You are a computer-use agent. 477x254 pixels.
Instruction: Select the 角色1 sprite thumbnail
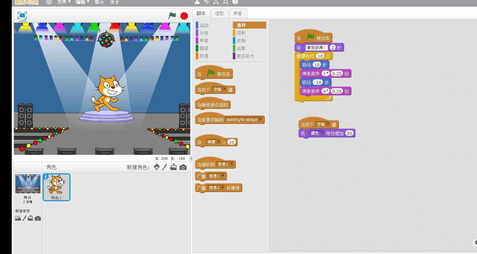56,186
